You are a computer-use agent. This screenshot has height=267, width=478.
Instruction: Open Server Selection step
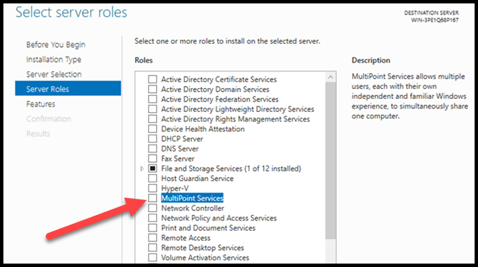54,74
